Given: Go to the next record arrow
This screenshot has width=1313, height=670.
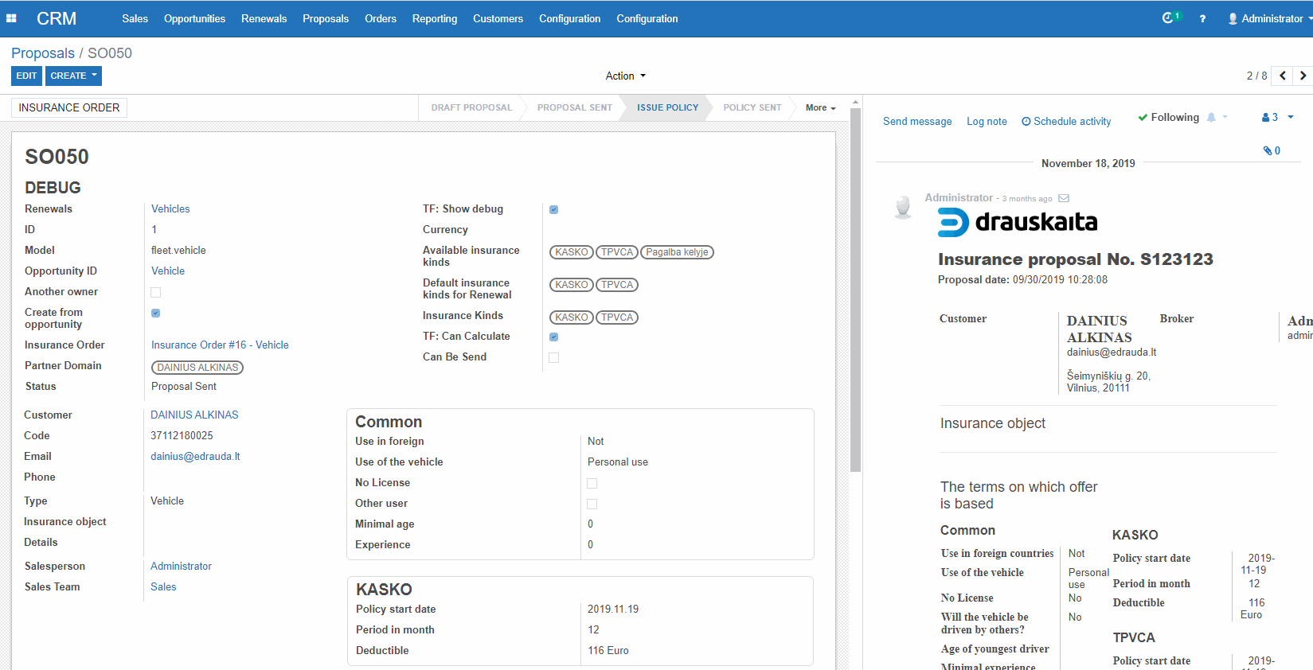Looking at the screenshot, I should pos(1303,76).
